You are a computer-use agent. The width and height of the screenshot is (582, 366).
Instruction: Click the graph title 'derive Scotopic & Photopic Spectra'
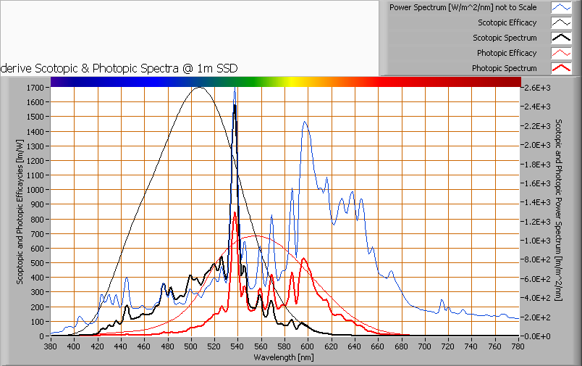click(120, 67)
